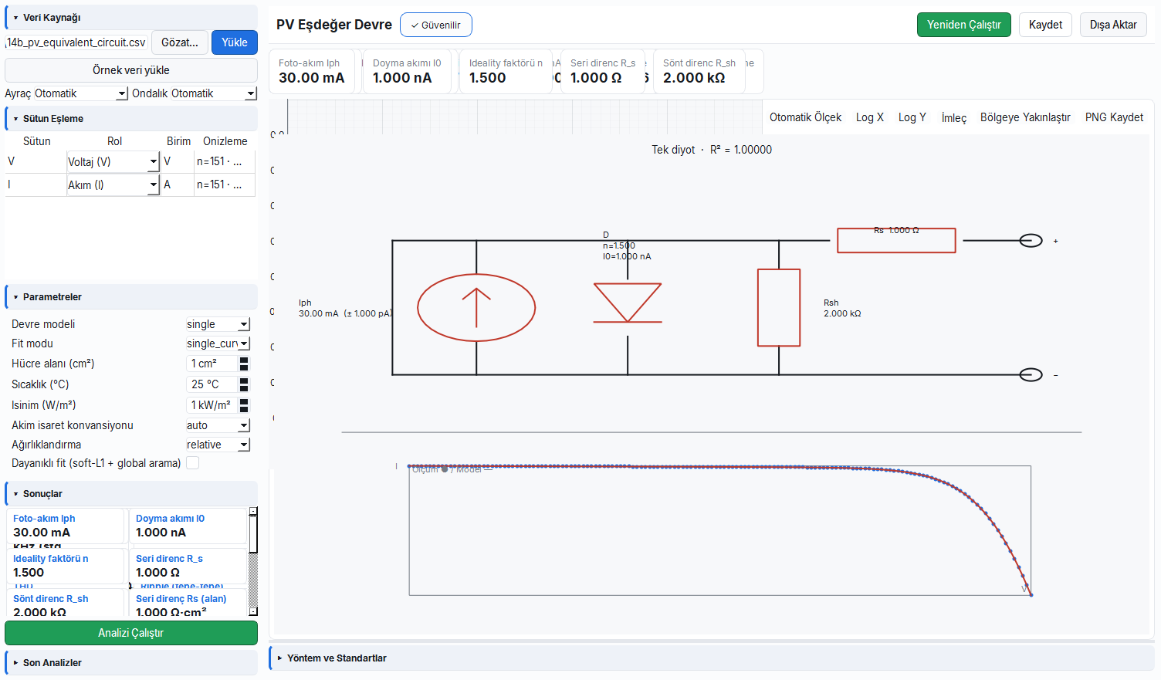The width and height of the screenshot is (1161, 680).
Task: Click the current source circuit symbol
Action: tap(476, 307)
